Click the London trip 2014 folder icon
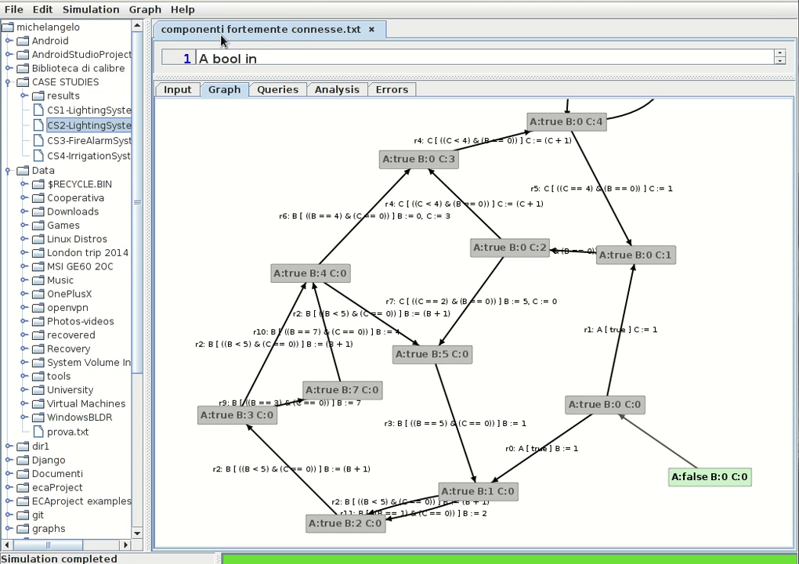 coord(38,253)
